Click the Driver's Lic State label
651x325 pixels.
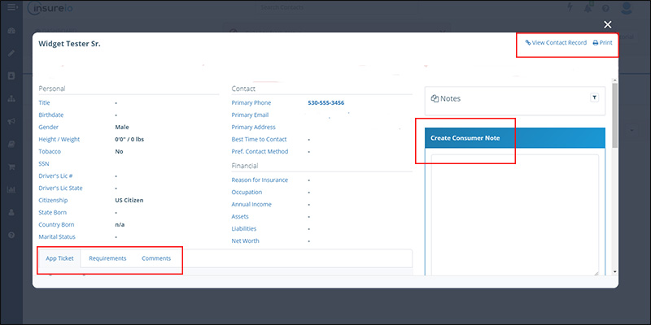coord(60,188)
